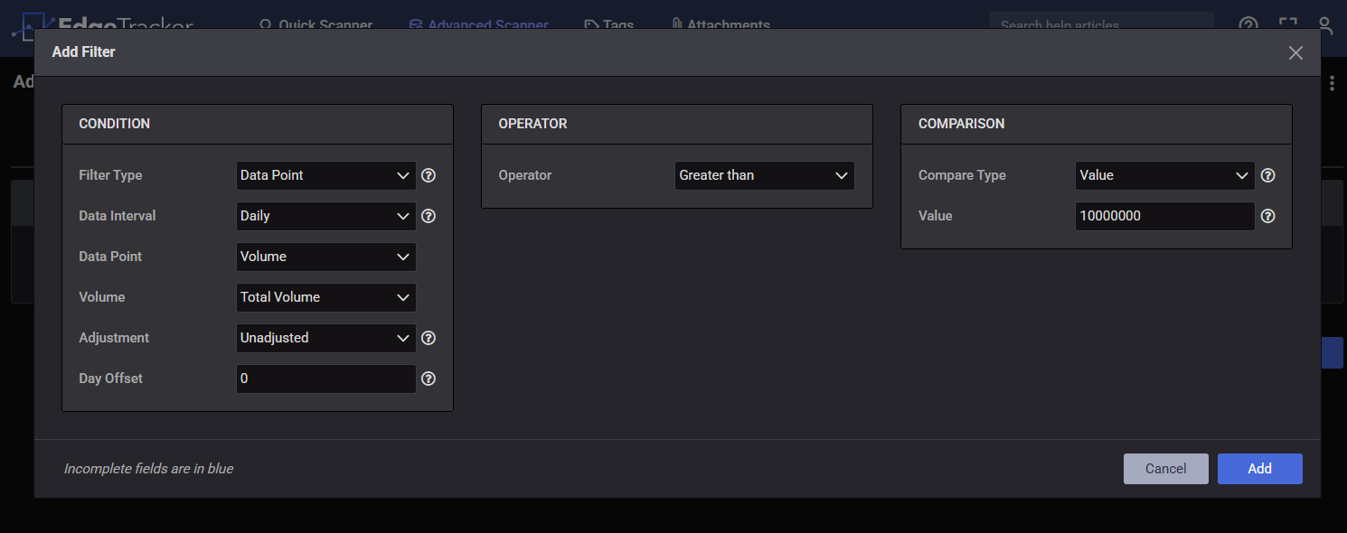Click the Value field containing 10000000
1347x533 pixels.
[x=1164, y=216]
